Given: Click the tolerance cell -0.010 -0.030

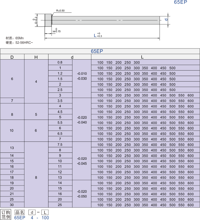Looking at the screenshot, I should pos(82,76).
